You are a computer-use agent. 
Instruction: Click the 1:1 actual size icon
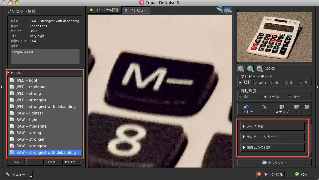tap(259, 68)
